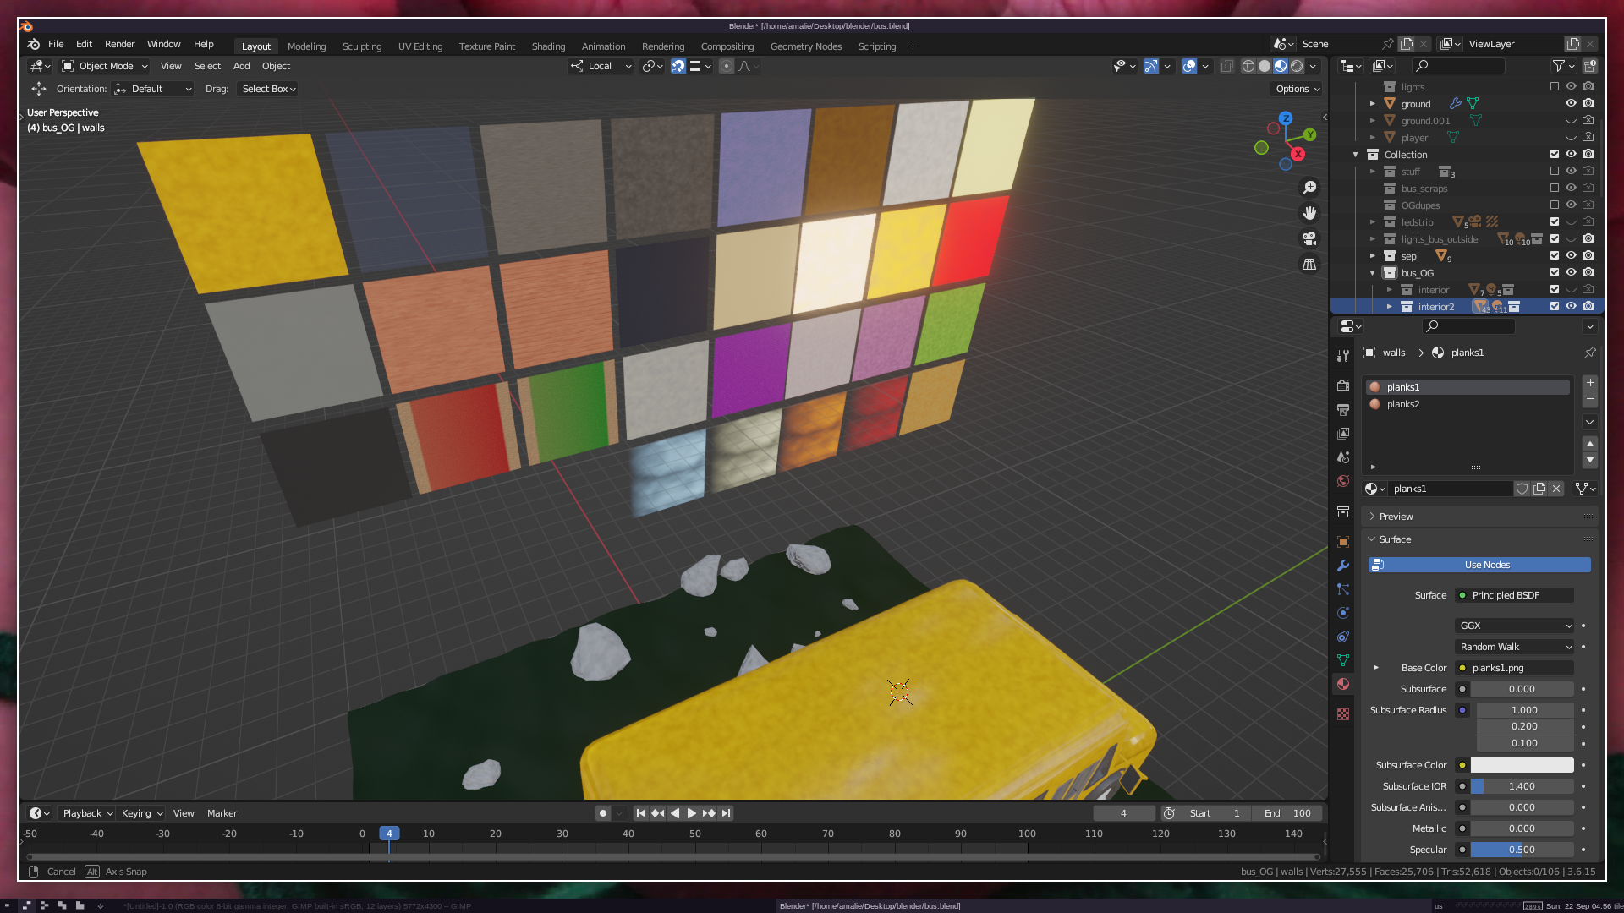The width and height of the screenshot is (1624, 913).
Task: Open the Render menu
Action: tap(119, 44)
